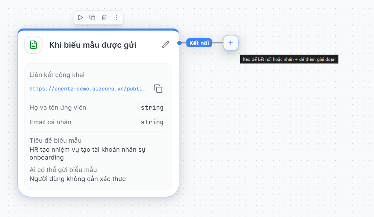Viewport: 374px width, 217px height.
Task: Click the blue Kết nối connector label
Action: tap(199, 43)
